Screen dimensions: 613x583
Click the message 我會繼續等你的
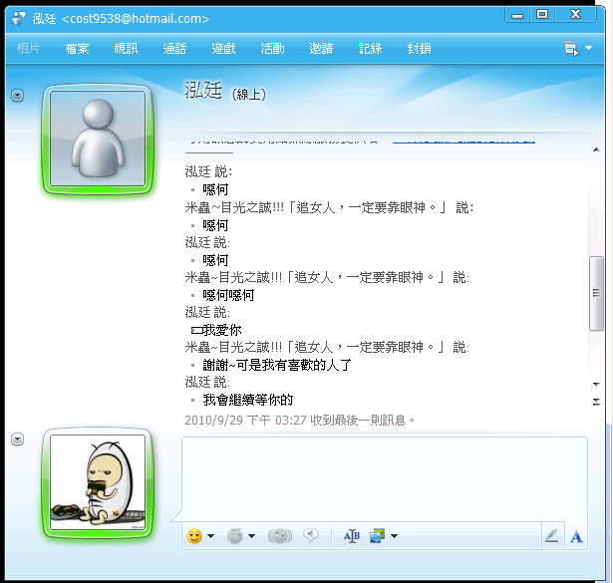248,400
